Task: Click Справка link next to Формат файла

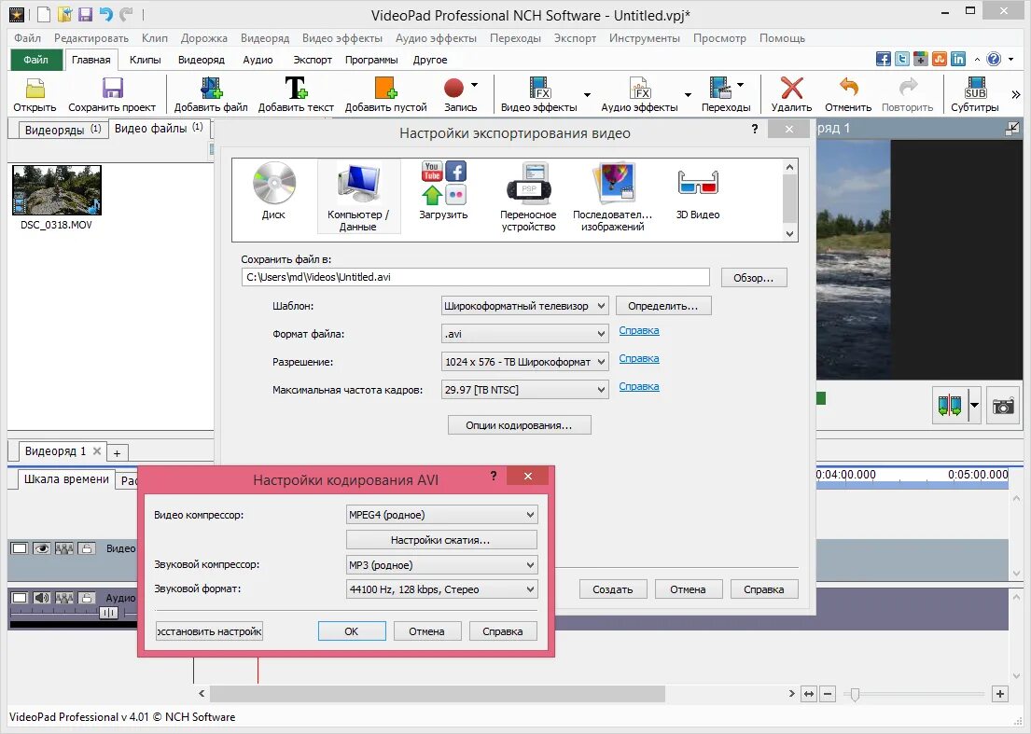Action: point(639,330)
